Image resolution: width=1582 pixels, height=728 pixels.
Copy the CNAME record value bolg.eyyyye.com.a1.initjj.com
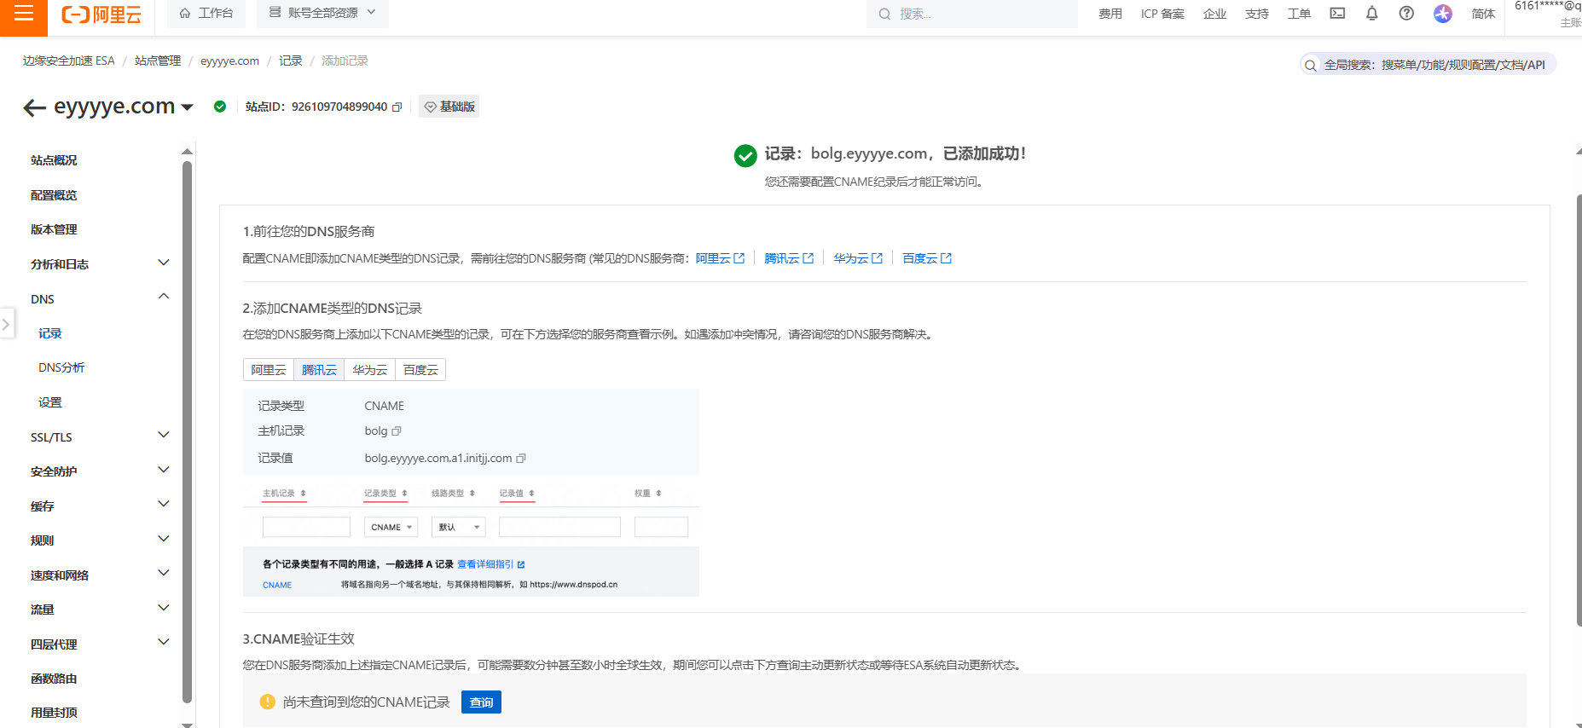521,459
